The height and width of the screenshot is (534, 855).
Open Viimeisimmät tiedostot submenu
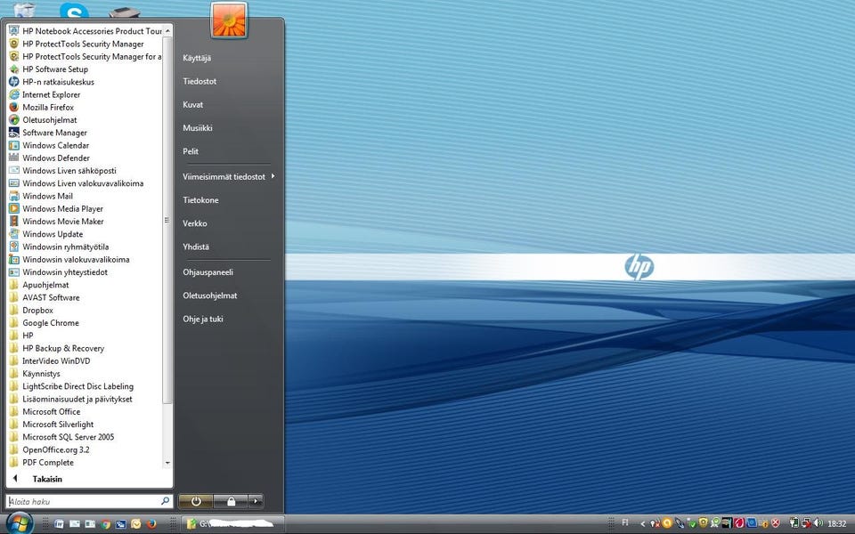229,176
